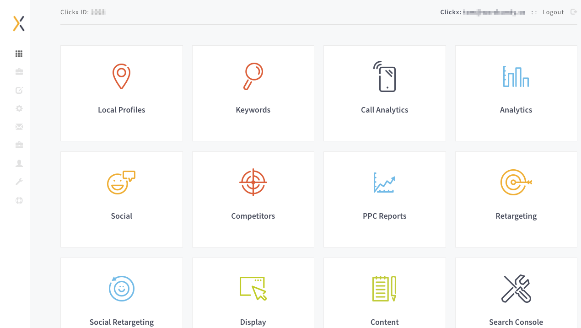Click the PPC Reports line chart icon

[384, 183]
